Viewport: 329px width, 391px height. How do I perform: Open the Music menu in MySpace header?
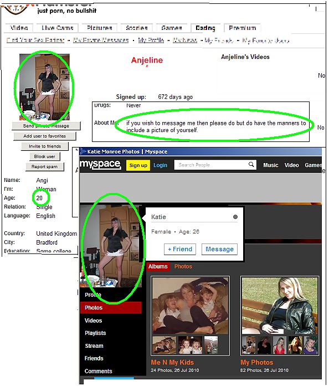[271, 165]
